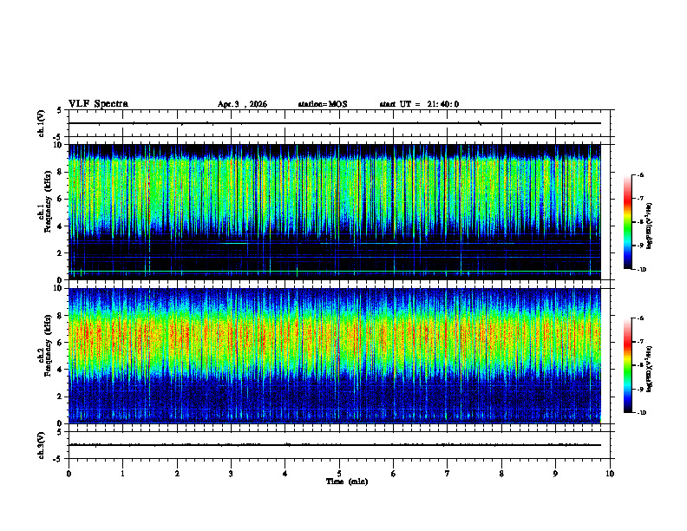Image resolution: width=687 pixels, height=531 pixels.
Task: Click time axis tick label "2"
Action: (x=177, y=474)
